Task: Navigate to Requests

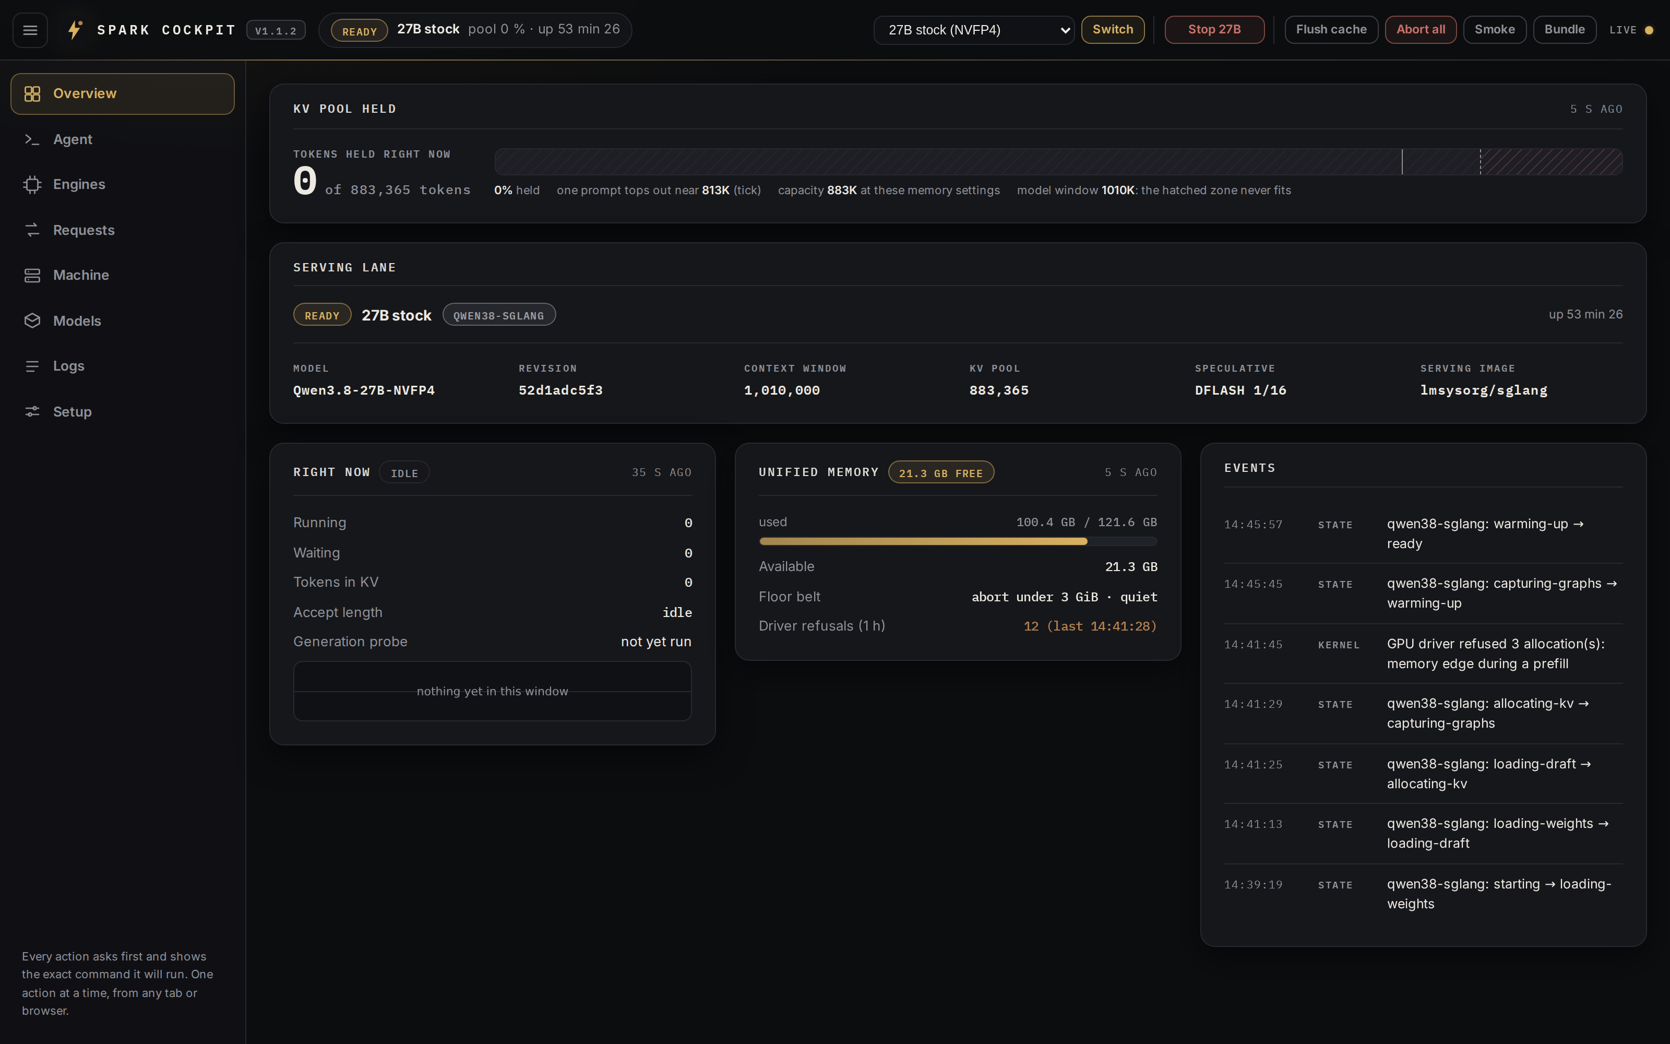Action: coord(122,230)
